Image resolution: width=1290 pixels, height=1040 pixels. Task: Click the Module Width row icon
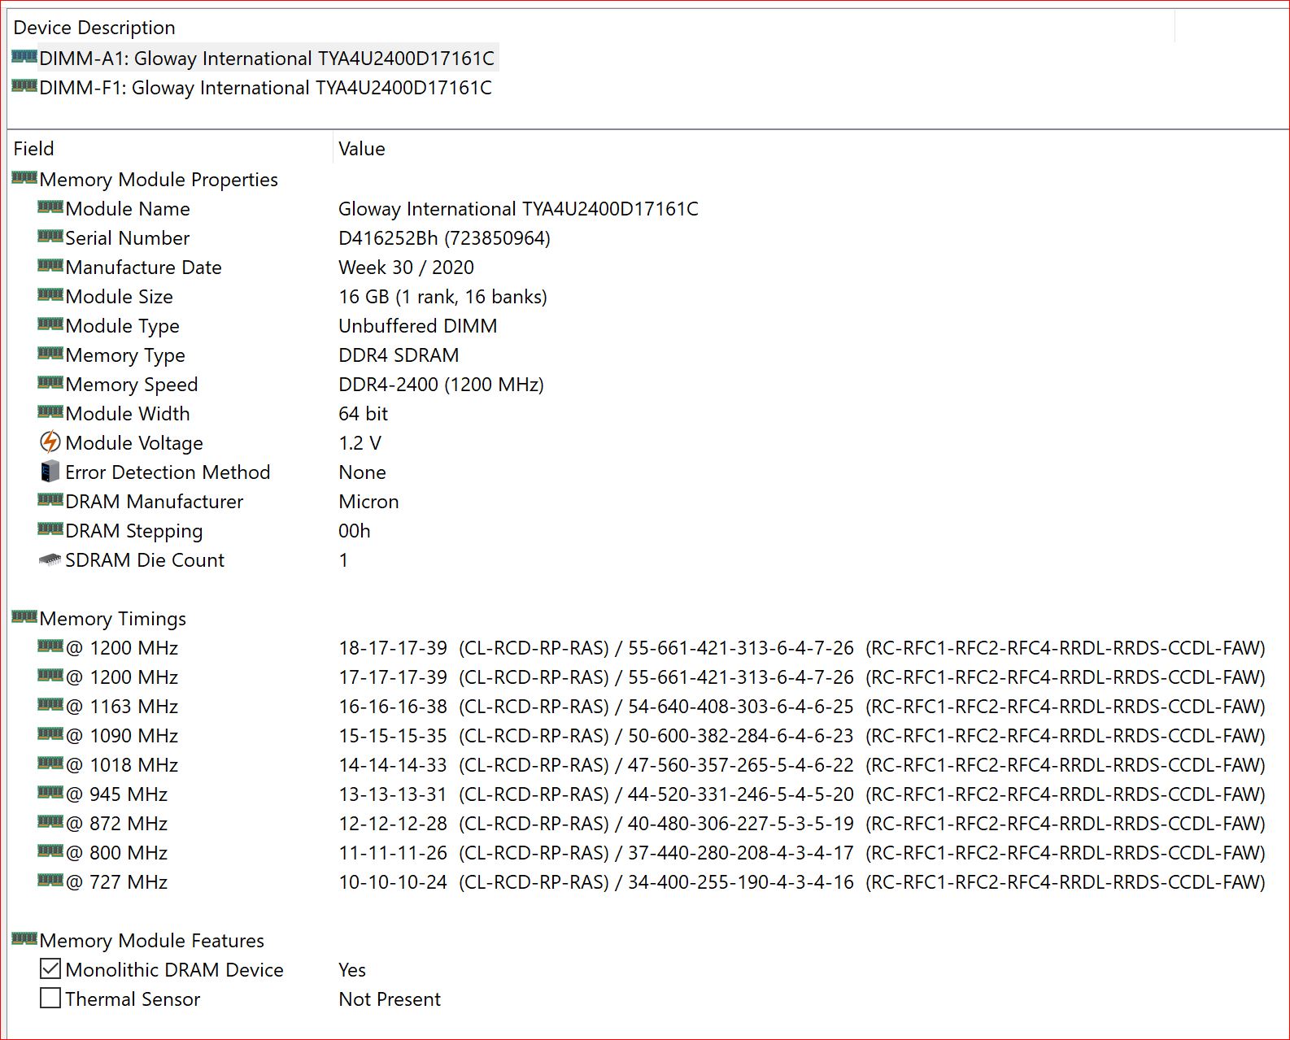click(x=50, y=412)
